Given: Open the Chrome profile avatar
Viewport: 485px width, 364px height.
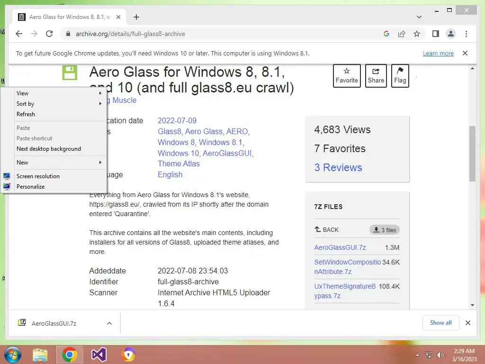Looking at the screenshot, I should 451,34.
